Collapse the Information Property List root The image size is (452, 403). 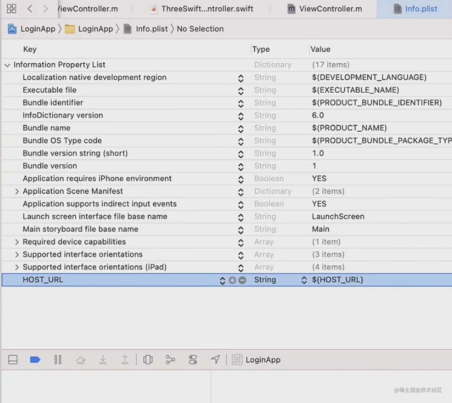[x=7, y=65]
